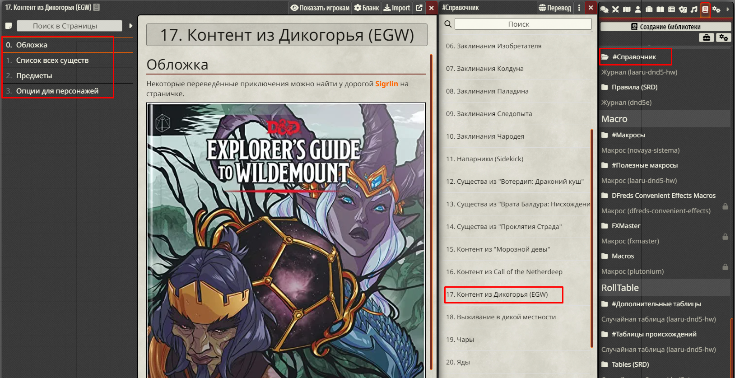
Task: Open the Actors person tab
Action: point(638,9)
